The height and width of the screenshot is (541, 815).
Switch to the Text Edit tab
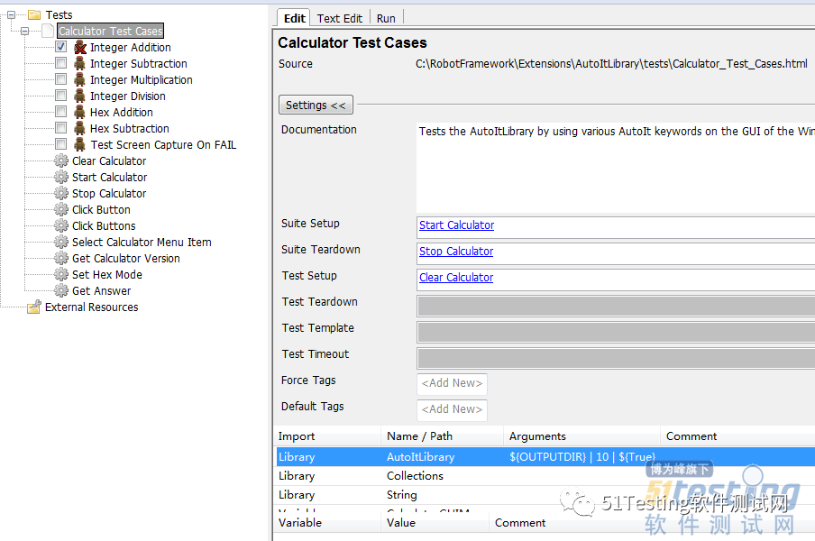(339, 18)
